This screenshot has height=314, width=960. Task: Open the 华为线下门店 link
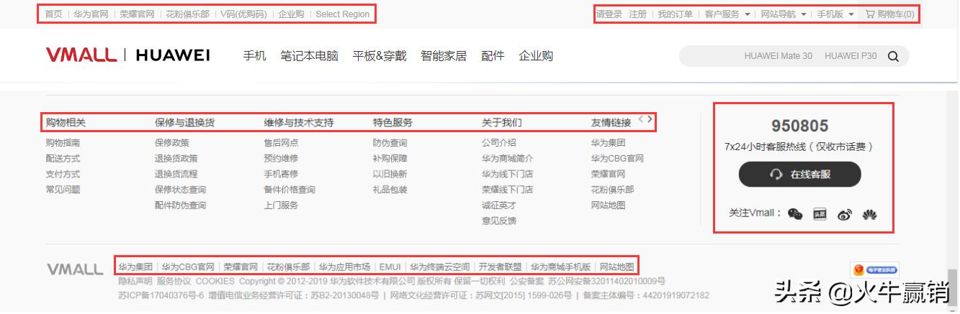508,174
